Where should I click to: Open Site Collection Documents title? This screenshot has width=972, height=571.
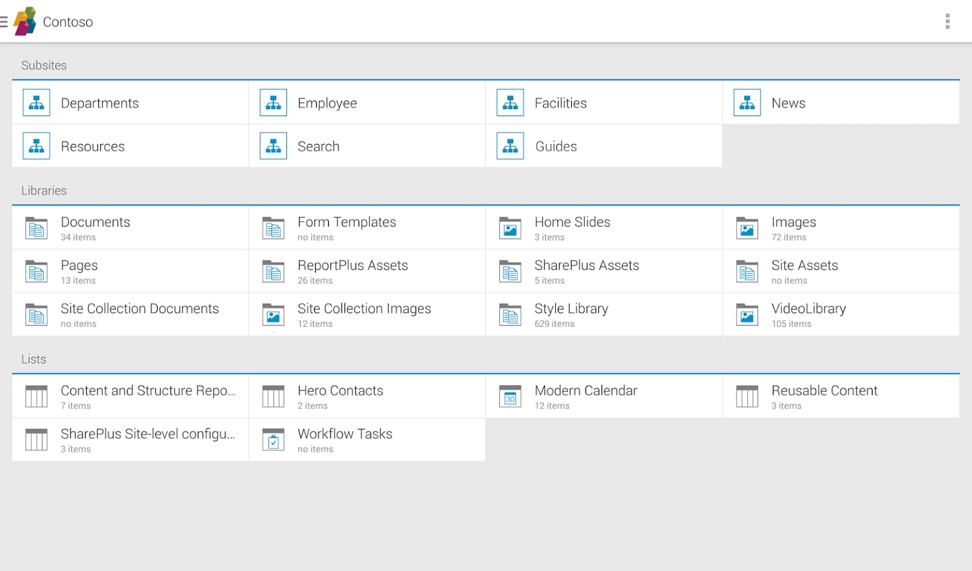140,308
